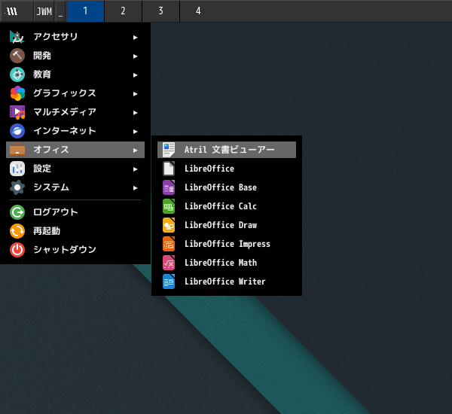Click the JWM taskbar button
This screenshot has width=452, height=414.
tap(44, 11)
